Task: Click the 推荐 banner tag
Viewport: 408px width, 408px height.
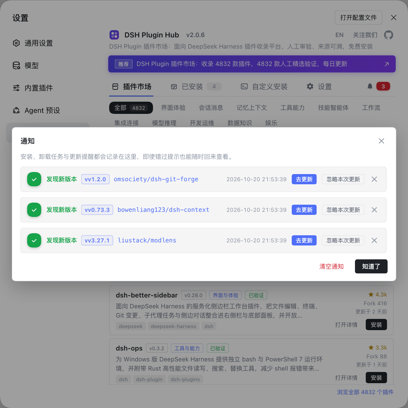Action: [x=123, y=64]
